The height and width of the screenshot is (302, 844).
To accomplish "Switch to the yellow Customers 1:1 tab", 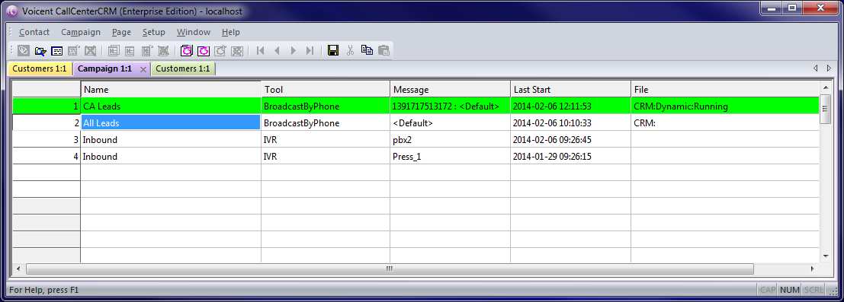I will tap(40, 68).
